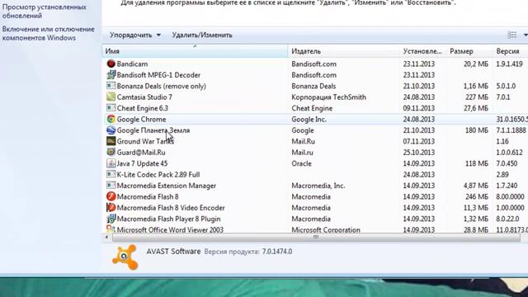The height and width of the screenshot is (297, 528).
Task: Click the 09.11.2013 install date
Action: (x=419, y=108)
